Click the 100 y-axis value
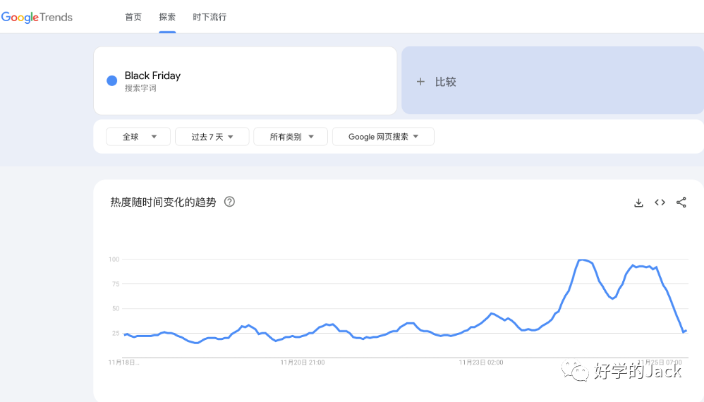 [x=114, y=260]
